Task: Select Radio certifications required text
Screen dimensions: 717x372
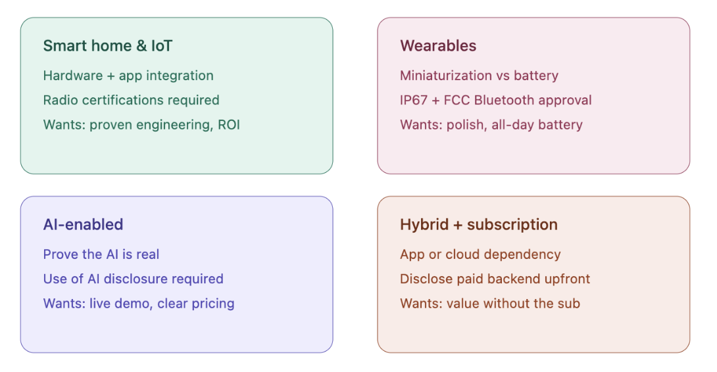Action: (x=132, y=100)
